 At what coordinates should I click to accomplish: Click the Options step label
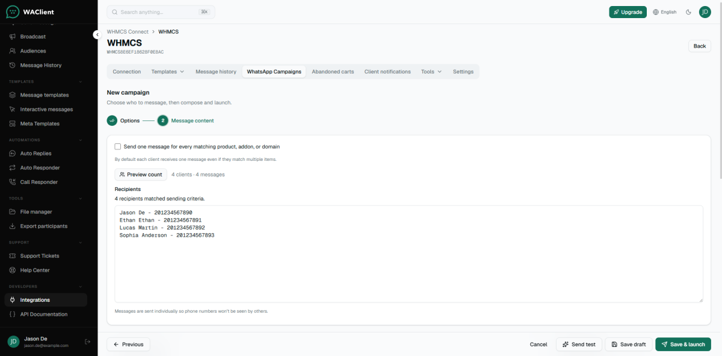coord(130,120)
